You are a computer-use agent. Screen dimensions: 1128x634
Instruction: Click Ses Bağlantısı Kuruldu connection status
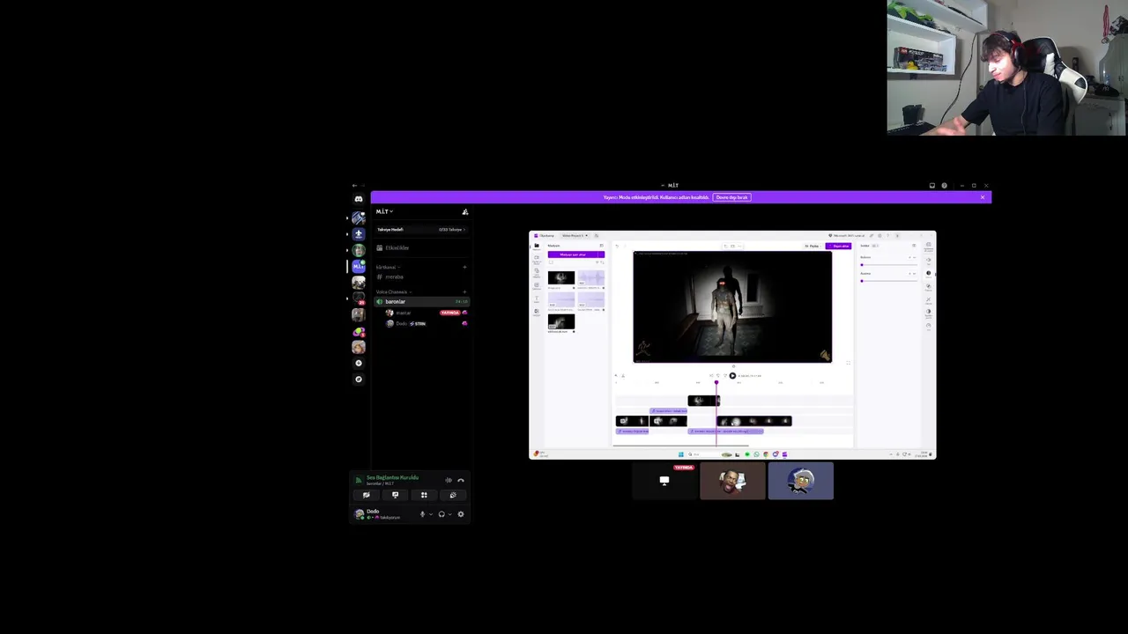click(393, 478)
